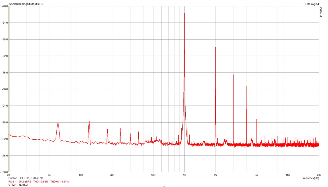Click the -90.0 y-axis label

click(5, 89)
